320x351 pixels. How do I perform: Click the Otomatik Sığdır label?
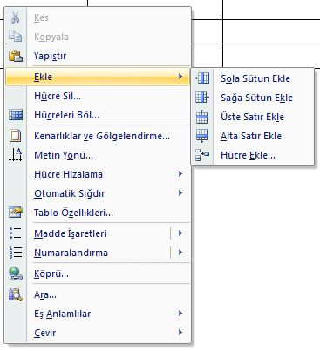69,193
